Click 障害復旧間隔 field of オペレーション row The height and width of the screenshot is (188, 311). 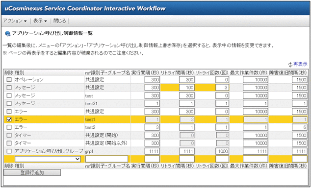pos(300,80)
